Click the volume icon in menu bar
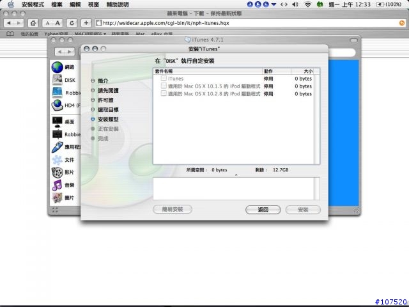Image resolution: width=409 pixels, height=307 pixels. 295,4
